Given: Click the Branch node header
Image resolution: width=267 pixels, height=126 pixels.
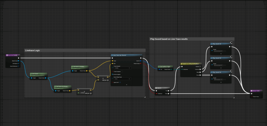Looking at the screenshot, I should [x=162, y=88].
